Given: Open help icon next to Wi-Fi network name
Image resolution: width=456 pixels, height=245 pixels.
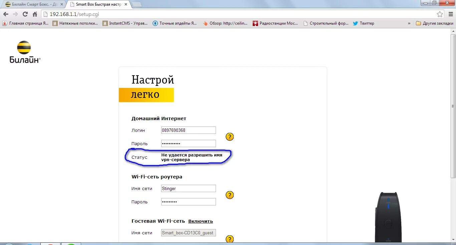Looking at the screenshot, I should 230,195.
